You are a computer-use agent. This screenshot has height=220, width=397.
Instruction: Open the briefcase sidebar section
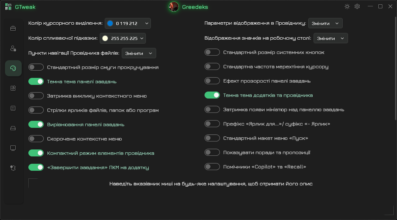click(13, 28)
